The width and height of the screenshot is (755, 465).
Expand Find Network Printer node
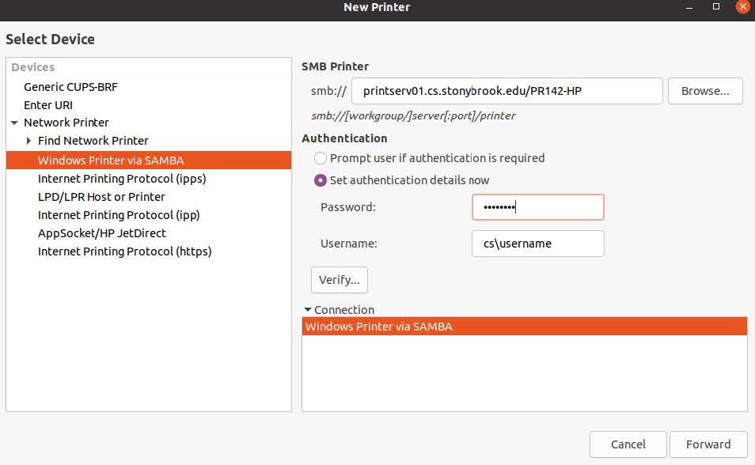(29, 141)
